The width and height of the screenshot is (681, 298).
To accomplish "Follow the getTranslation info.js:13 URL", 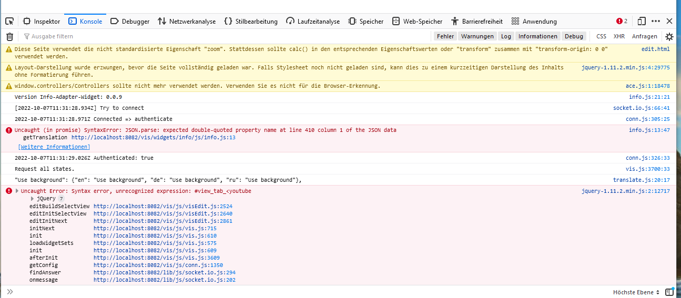I will click(154, 137).
